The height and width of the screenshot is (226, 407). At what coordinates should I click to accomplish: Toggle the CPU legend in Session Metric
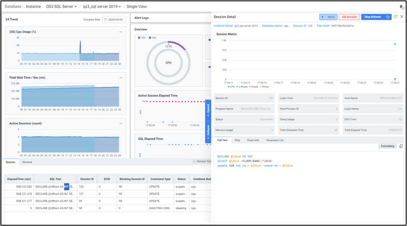(x=231, y=87)
